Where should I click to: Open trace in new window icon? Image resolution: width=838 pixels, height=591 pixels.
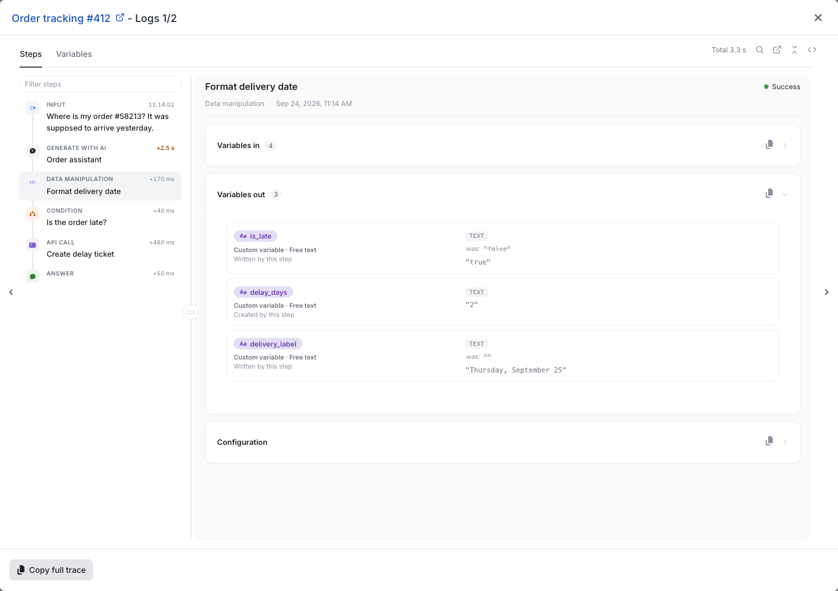(777, 50)
